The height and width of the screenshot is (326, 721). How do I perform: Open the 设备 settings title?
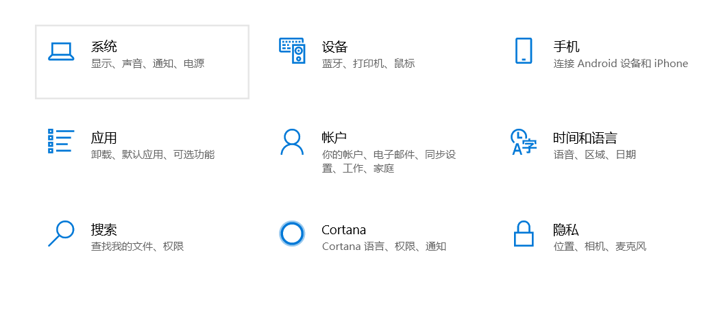(335, 47)
